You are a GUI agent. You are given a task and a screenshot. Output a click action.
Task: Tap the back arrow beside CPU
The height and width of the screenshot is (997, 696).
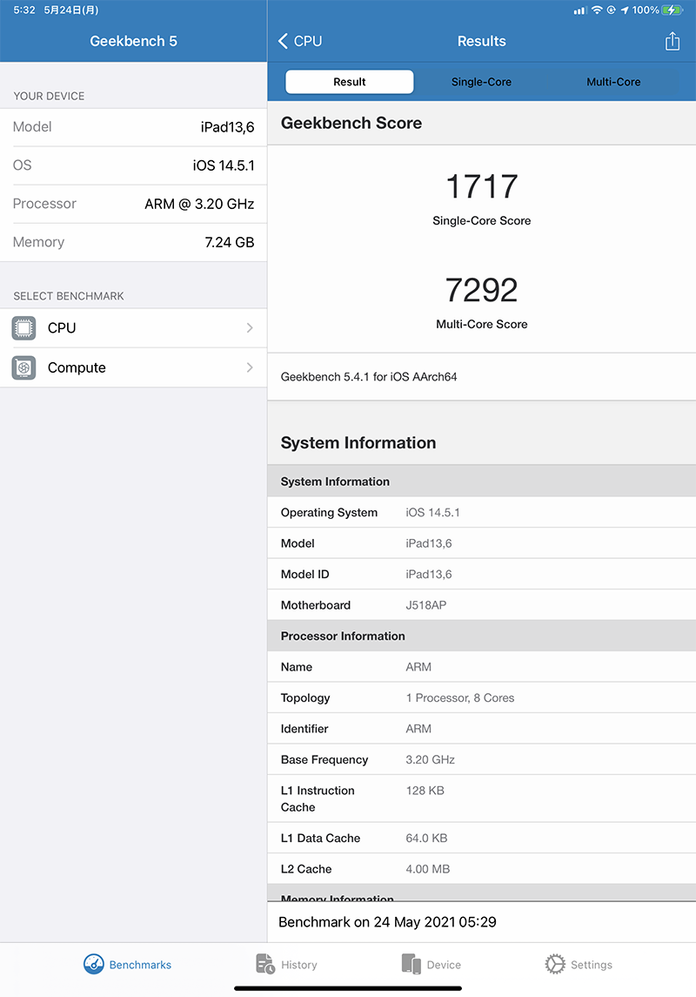pyautogui.click(x=284, y=41)
